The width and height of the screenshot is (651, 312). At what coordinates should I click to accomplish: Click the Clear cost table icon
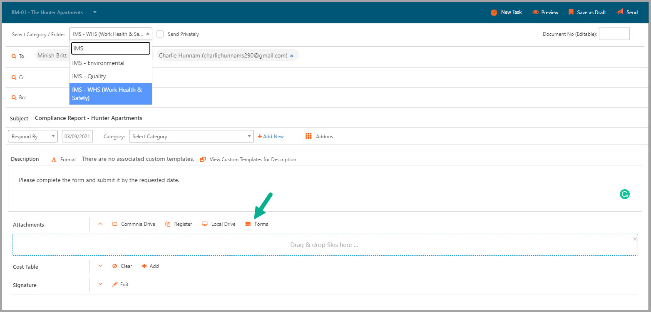pos(115,266)
